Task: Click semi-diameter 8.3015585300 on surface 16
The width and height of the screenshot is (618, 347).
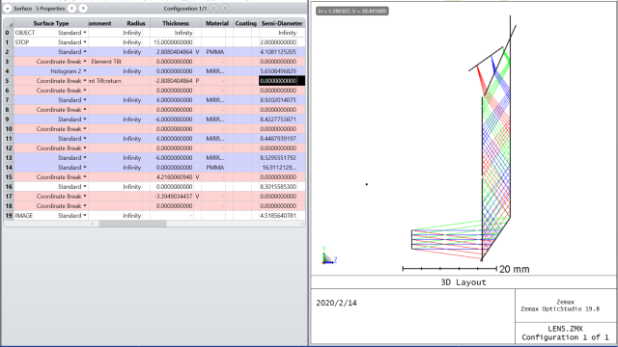Action: click(x=278, y=187)
